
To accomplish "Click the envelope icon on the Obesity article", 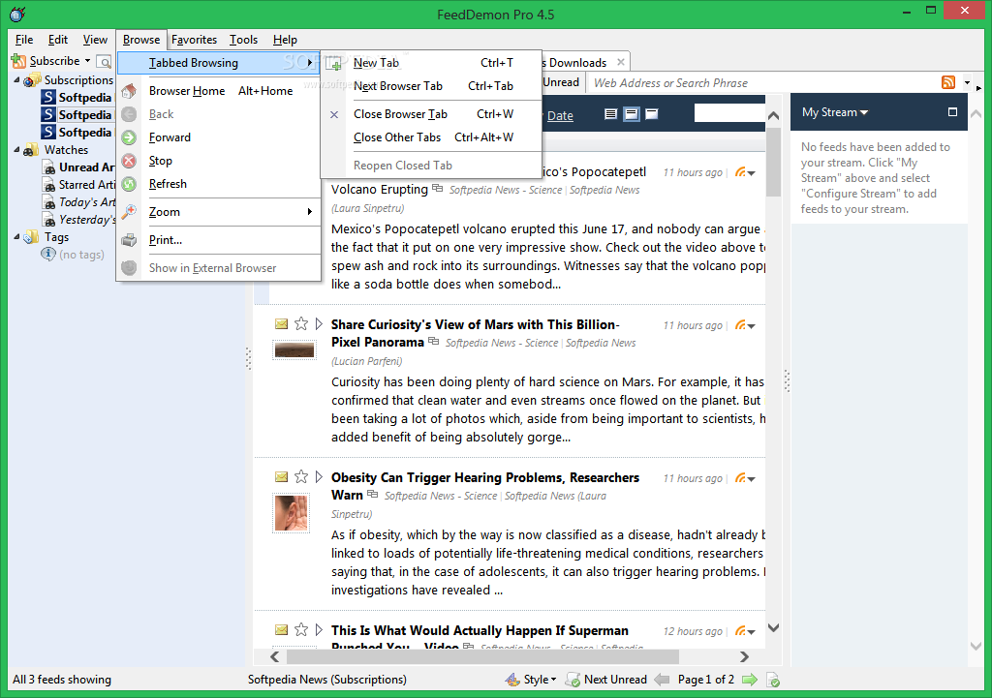I will (x=282, y=476).
